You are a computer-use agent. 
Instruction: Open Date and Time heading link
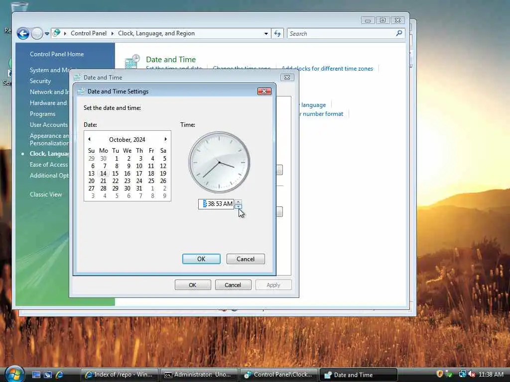(x=171, y=60)
